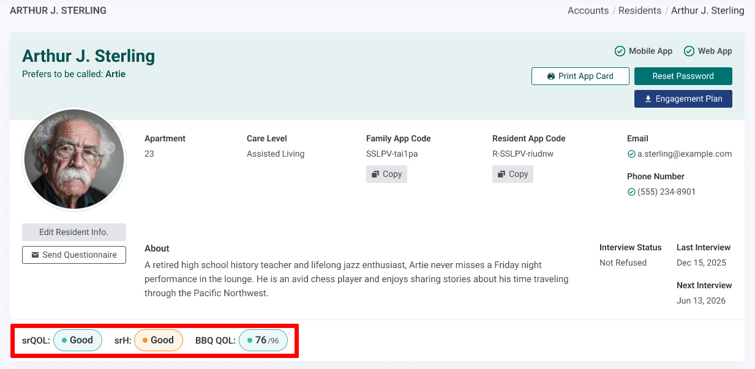755x369 pixels.
Task: Click the About biography paragraph
Action: click(357, 279)
